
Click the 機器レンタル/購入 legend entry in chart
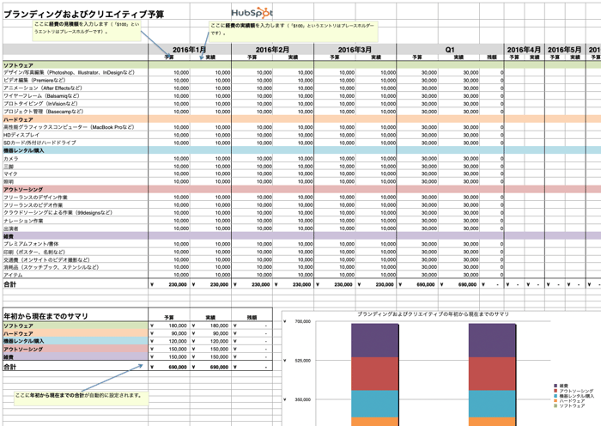574,396
